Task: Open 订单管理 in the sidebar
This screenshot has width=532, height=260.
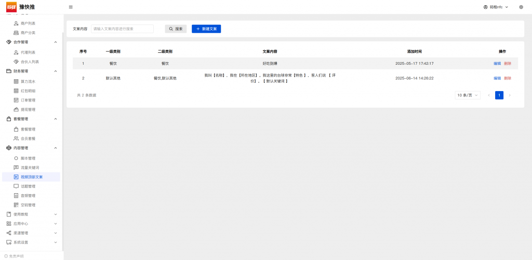Action: 28,100
